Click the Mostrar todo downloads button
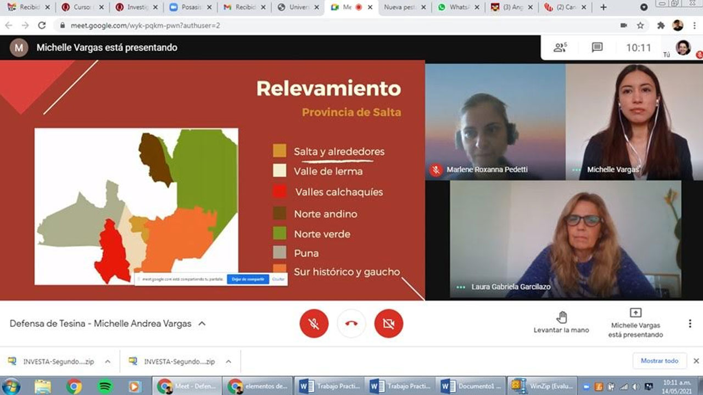The image size is (703, 395). click(659, 361)
